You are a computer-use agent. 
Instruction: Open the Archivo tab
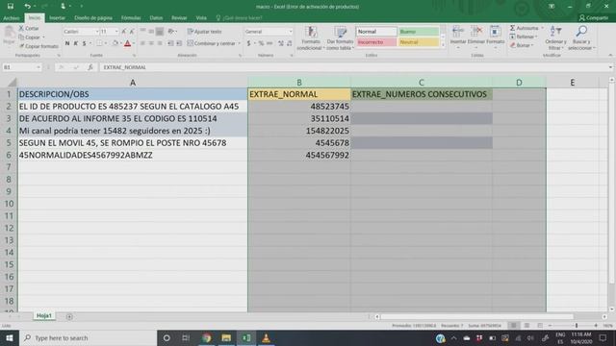pyautogui.click(x=11, y=18)
